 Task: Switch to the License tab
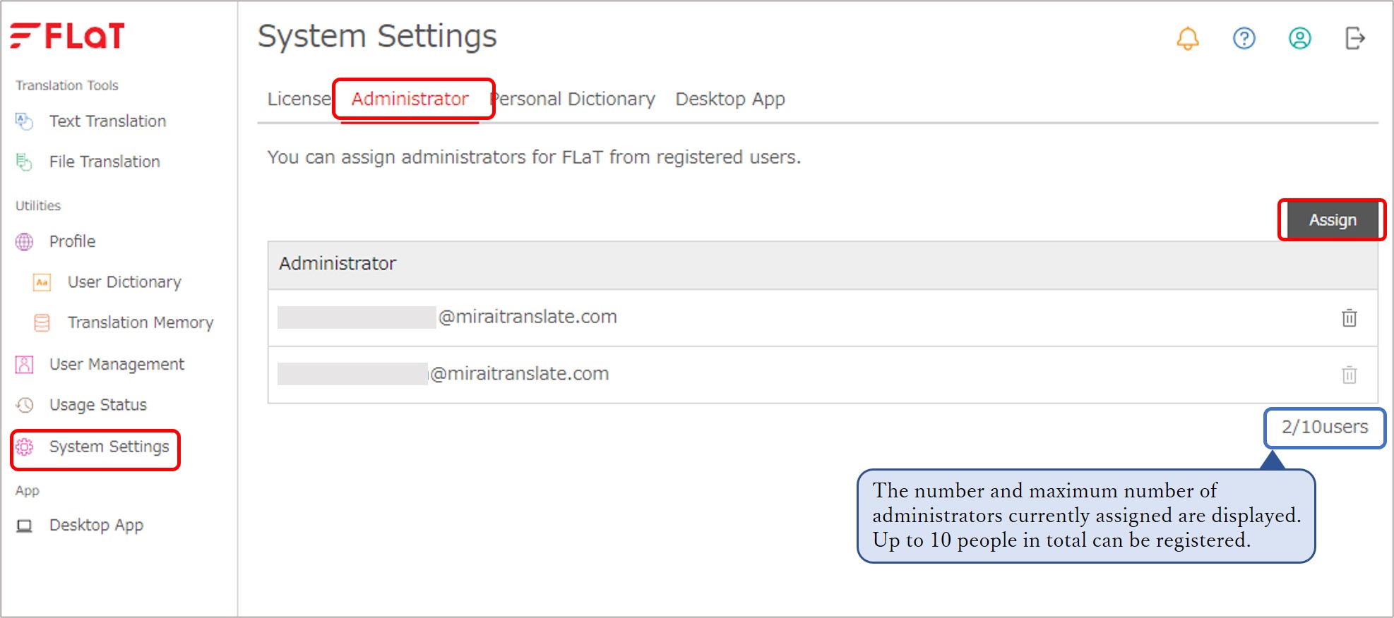click(299, 99)
